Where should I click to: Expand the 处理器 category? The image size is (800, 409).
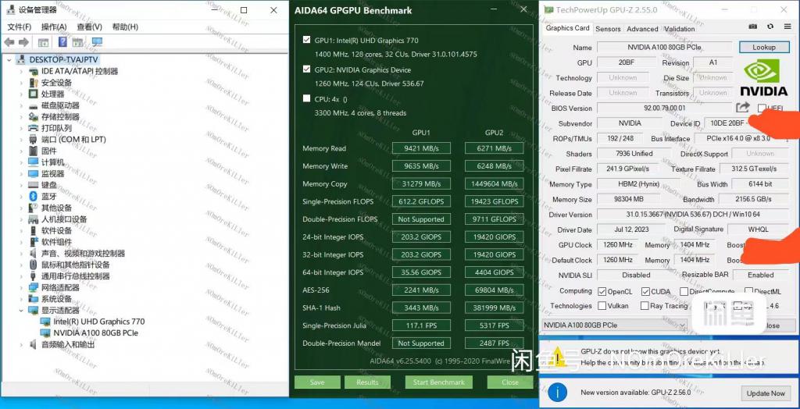[x=21, y=94]
